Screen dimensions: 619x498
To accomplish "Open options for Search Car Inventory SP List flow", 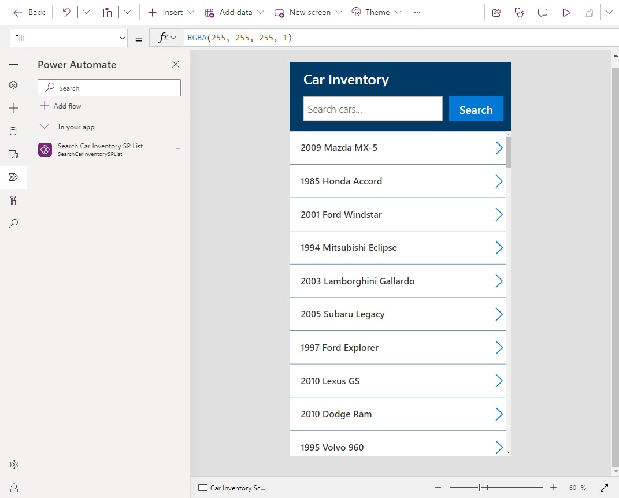I will (x=178, y=148).
